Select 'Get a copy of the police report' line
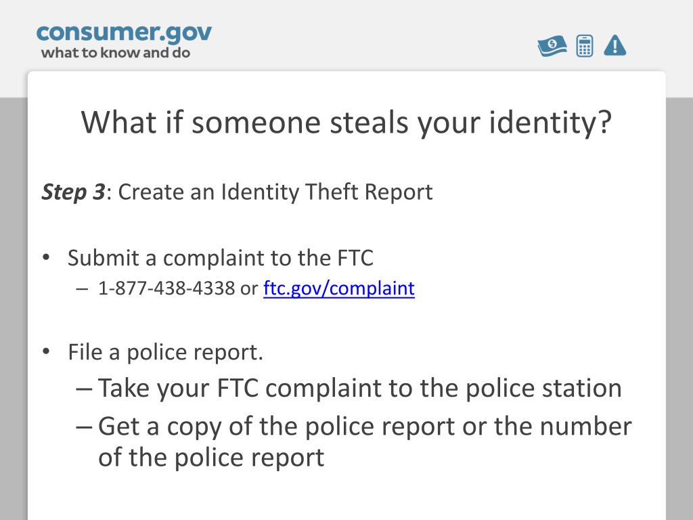Image resolution: width=693 pixels, height=520 pixels. click(365, 427)
